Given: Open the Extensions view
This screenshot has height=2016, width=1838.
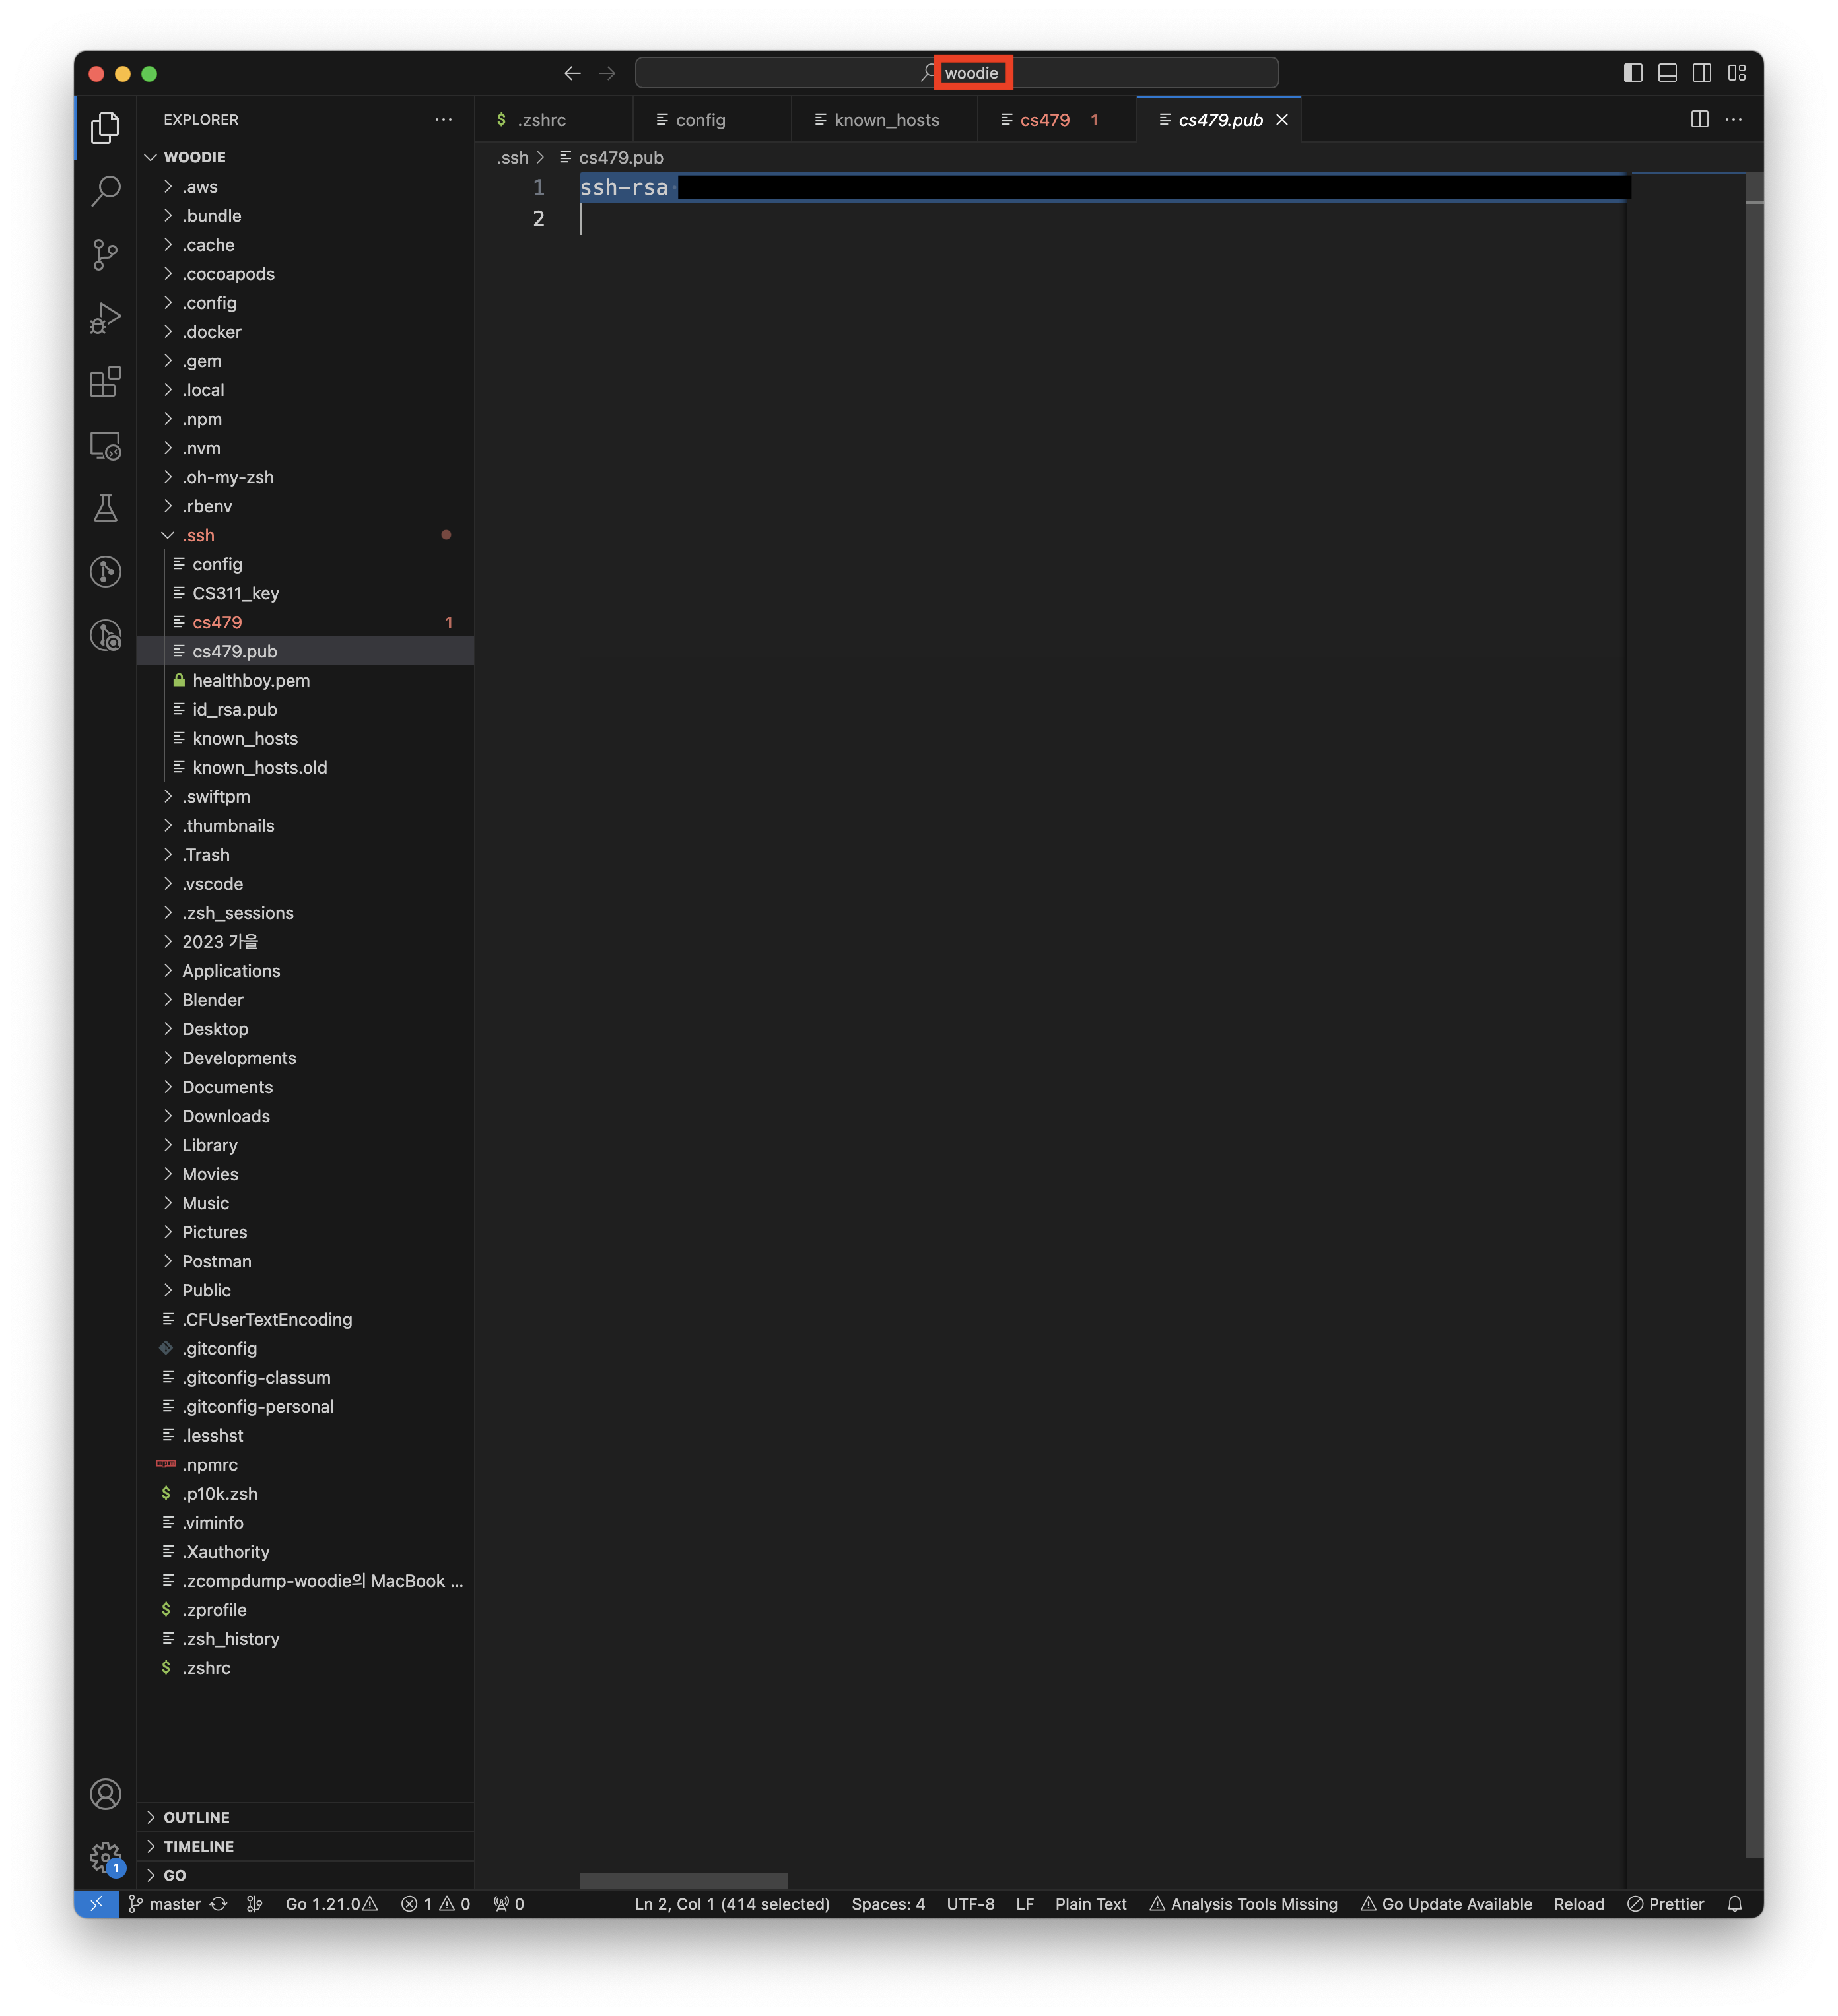Looking at the screenshot, I should point(105,381).
